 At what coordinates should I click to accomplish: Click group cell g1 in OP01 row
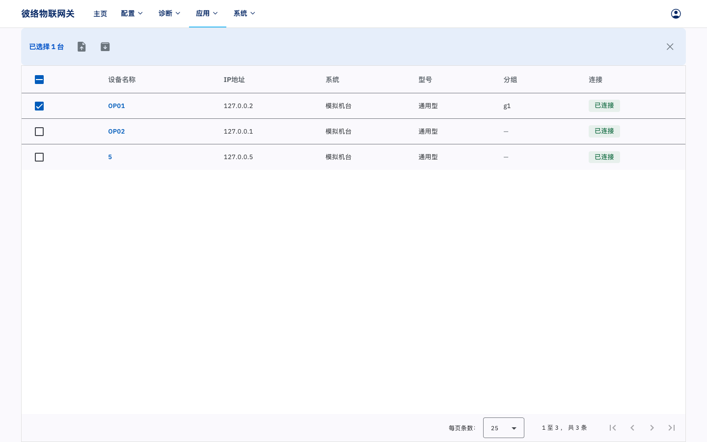(x=507, y=106)
